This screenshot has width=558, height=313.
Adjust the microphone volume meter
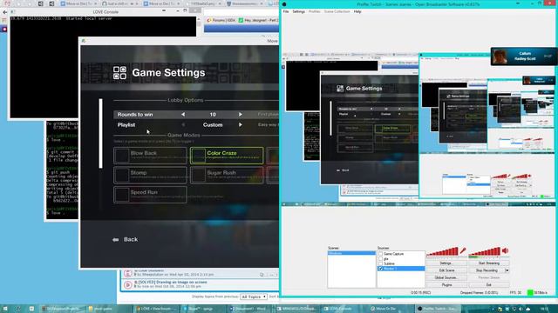click(x=442, y=251)
